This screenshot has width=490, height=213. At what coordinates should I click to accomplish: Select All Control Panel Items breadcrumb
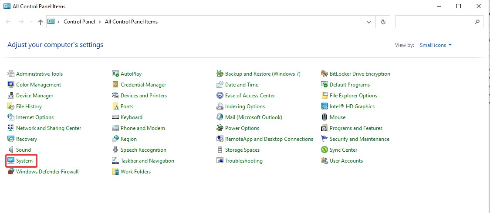point(131,22)
